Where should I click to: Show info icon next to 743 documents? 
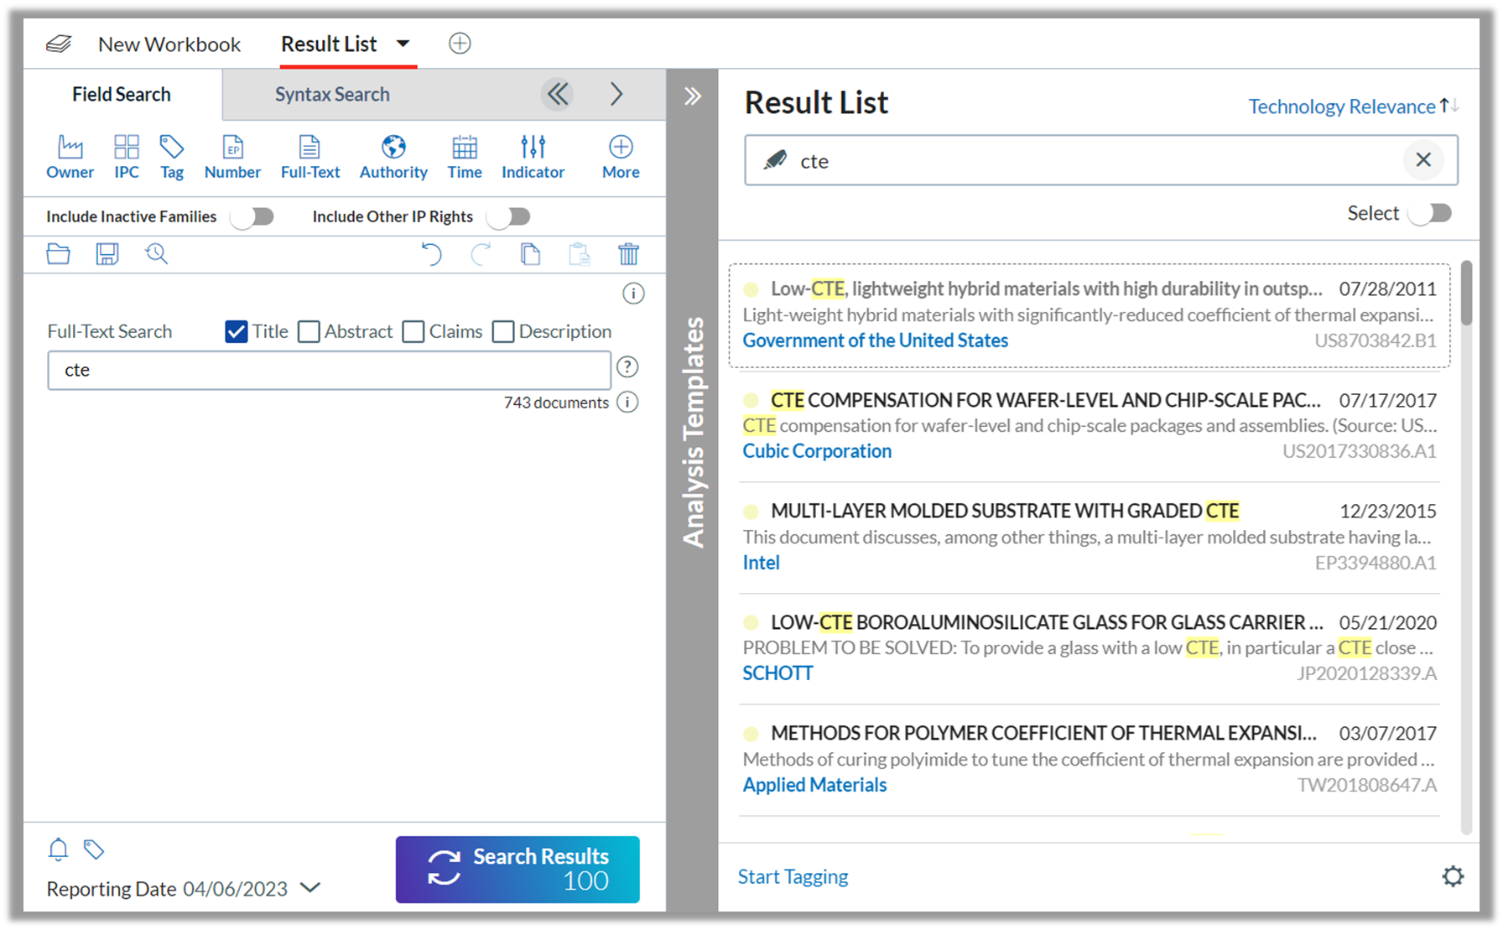[627, 403]
